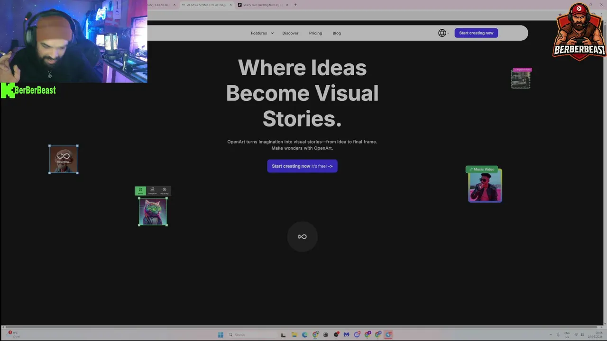Open the network icon in system tray

576,335
